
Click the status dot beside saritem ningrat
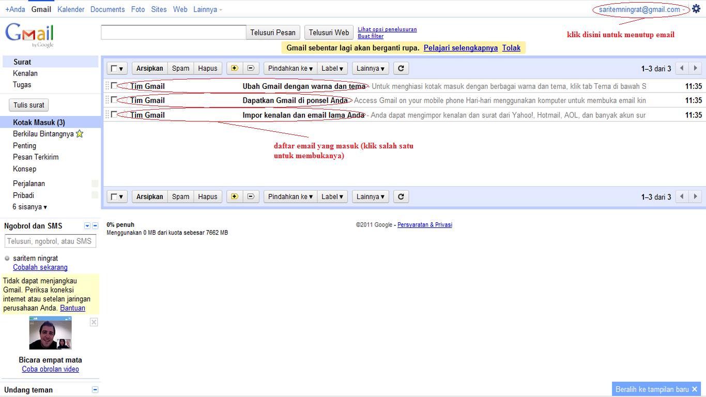tap(7, 258)
